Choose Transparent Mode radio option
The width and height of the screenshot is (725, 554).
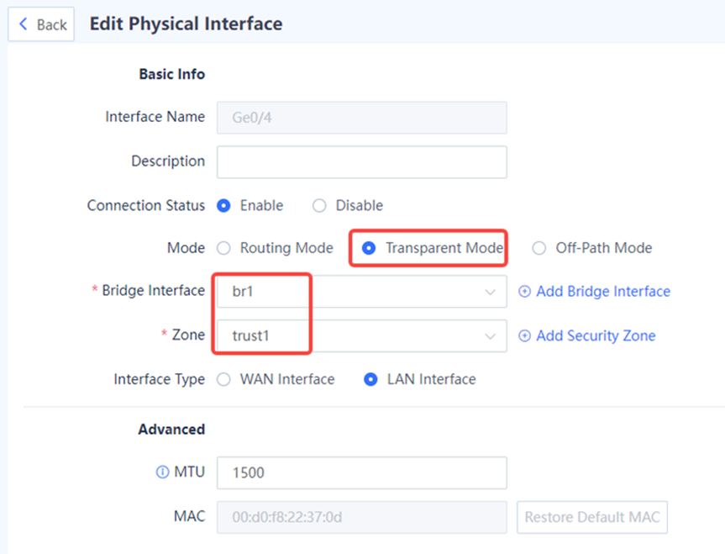[369, 248]
